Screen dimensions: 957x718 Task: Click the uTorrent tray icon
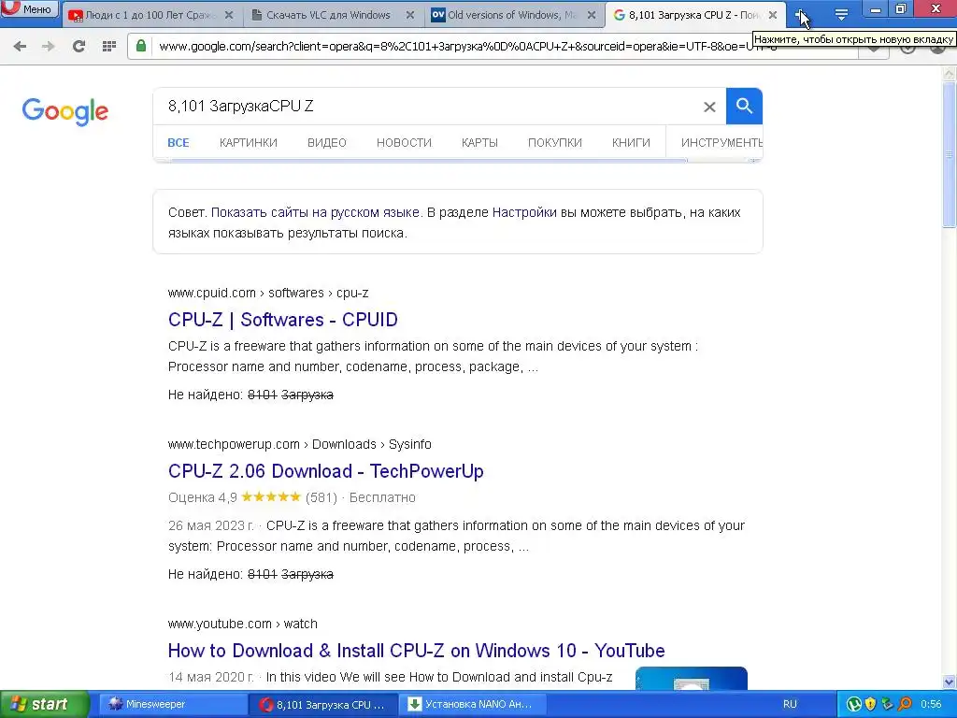pyautogui.click(x=854, y=704)
